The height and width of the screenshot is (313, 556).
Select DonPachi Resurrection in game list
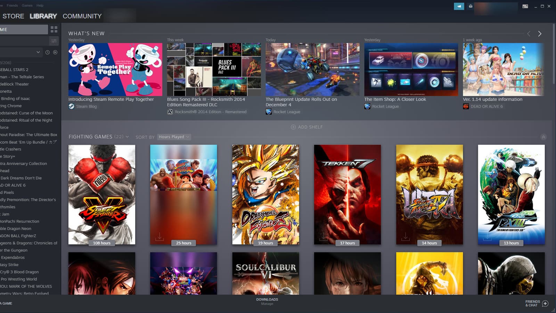[19, 222]
